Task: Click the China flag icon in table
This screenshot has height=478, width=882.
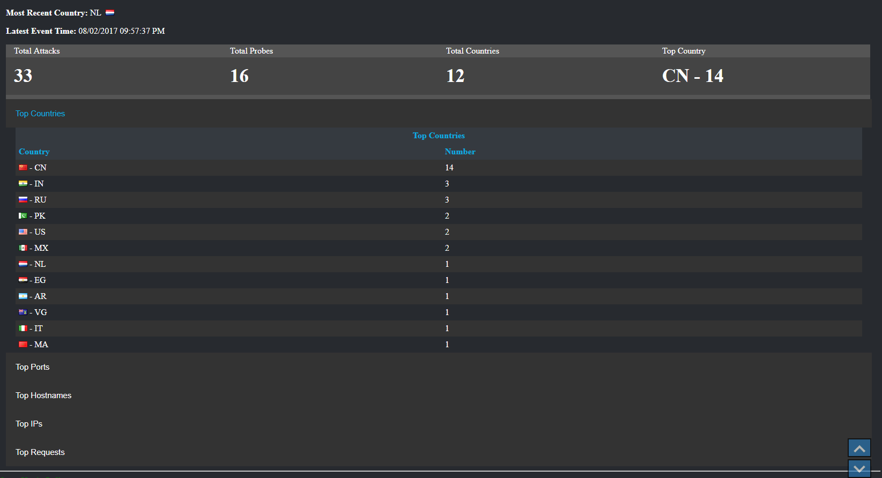Action: (23, 168)
